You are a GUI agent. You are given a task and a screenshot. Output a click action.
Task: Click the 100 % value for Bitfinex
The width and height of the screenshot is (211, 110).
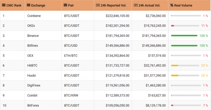pos(204,45)
